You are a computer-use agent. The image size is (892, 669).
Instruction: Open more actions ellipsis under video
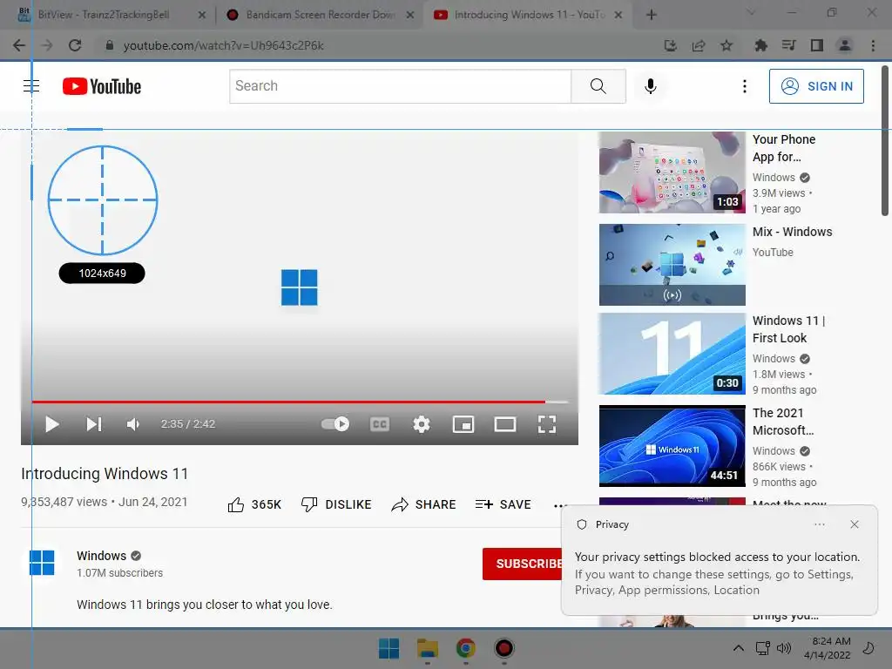(x=559, y=505)
